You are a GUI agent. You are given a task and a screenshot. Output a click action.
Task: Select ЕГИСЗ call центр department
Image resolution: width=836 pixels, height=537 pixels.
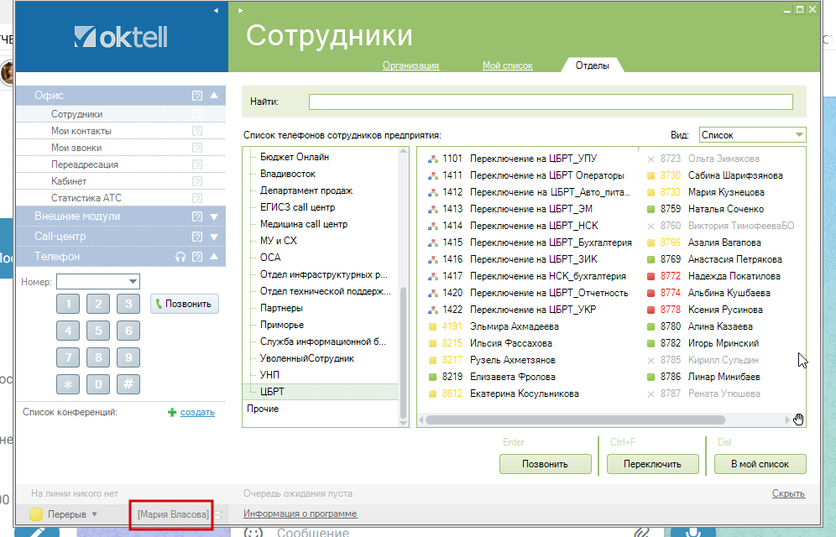point(297,207)
